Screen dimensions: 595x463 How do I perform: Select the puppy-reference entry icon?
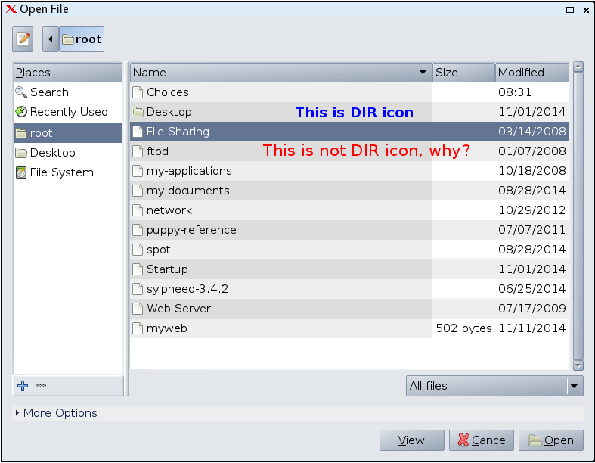138,230
